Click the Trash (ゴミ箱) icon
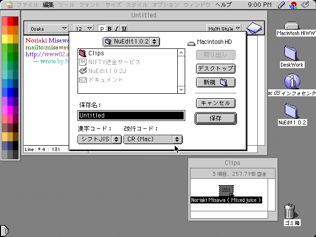The image size is (316, 237). coord(290,211)
